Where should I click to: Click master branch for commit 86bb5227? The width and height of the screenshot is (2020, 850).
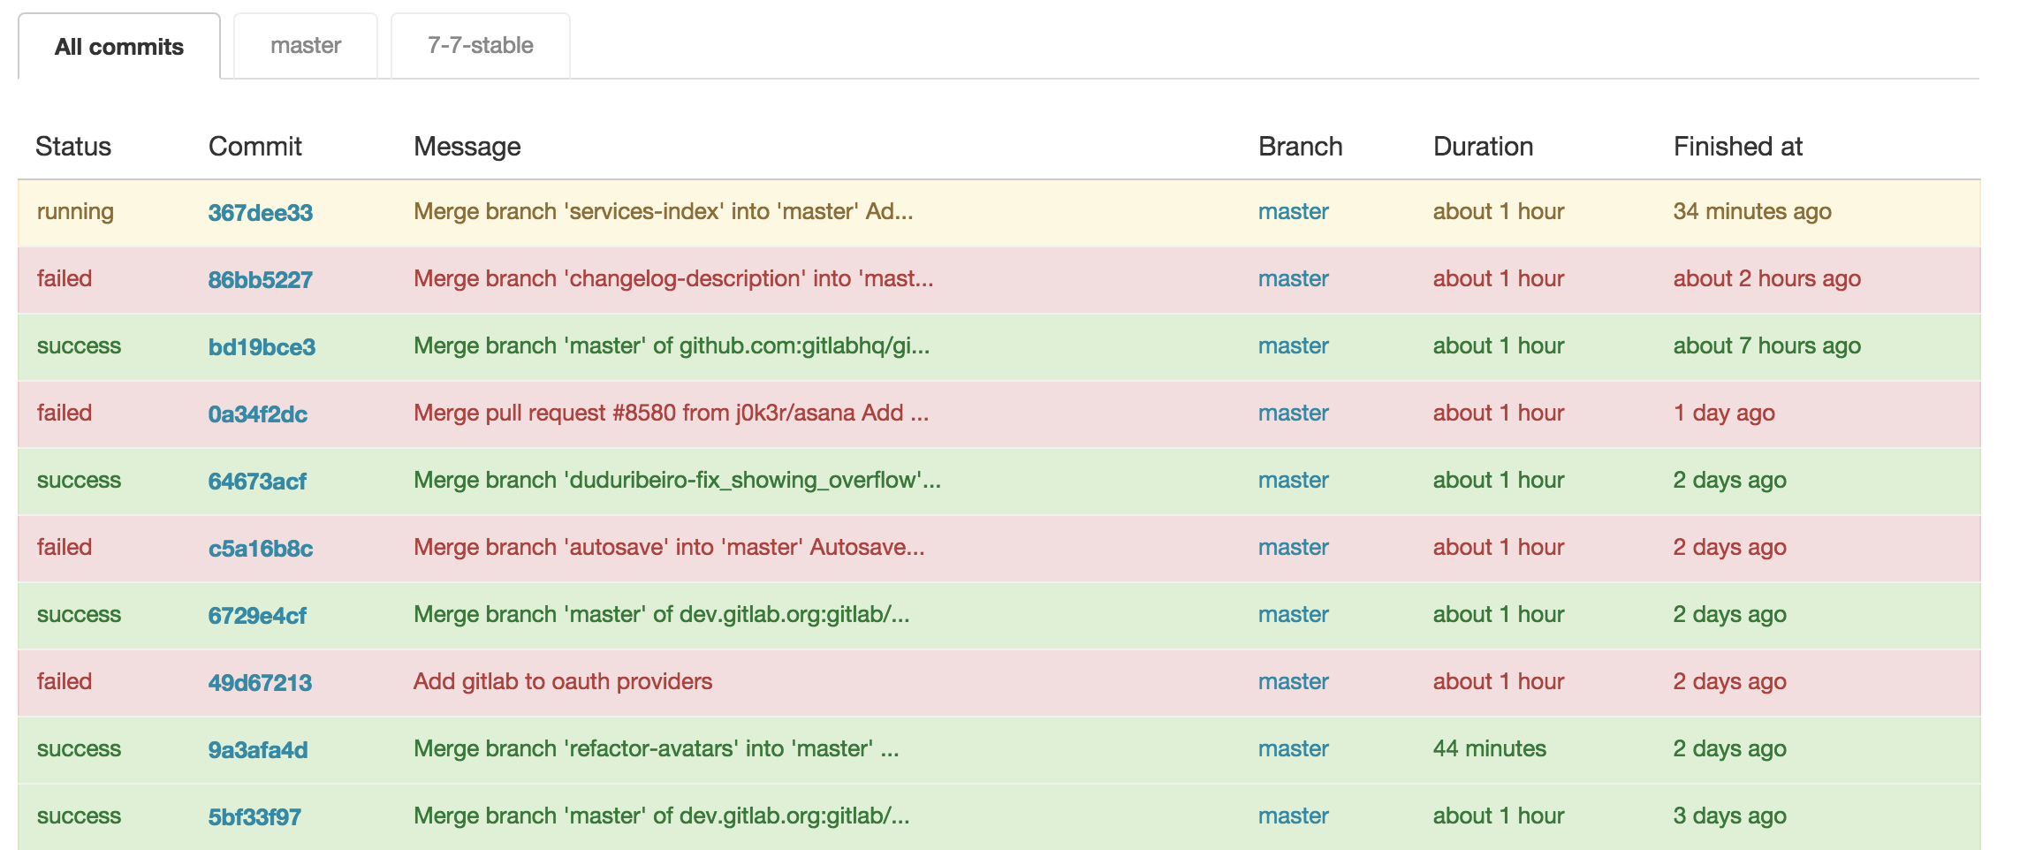[1294, 278]
